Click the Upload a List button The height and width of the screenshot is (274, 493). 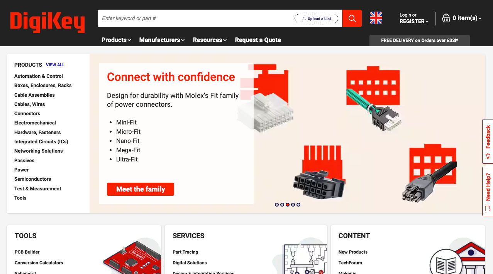[x=316, y=18]
